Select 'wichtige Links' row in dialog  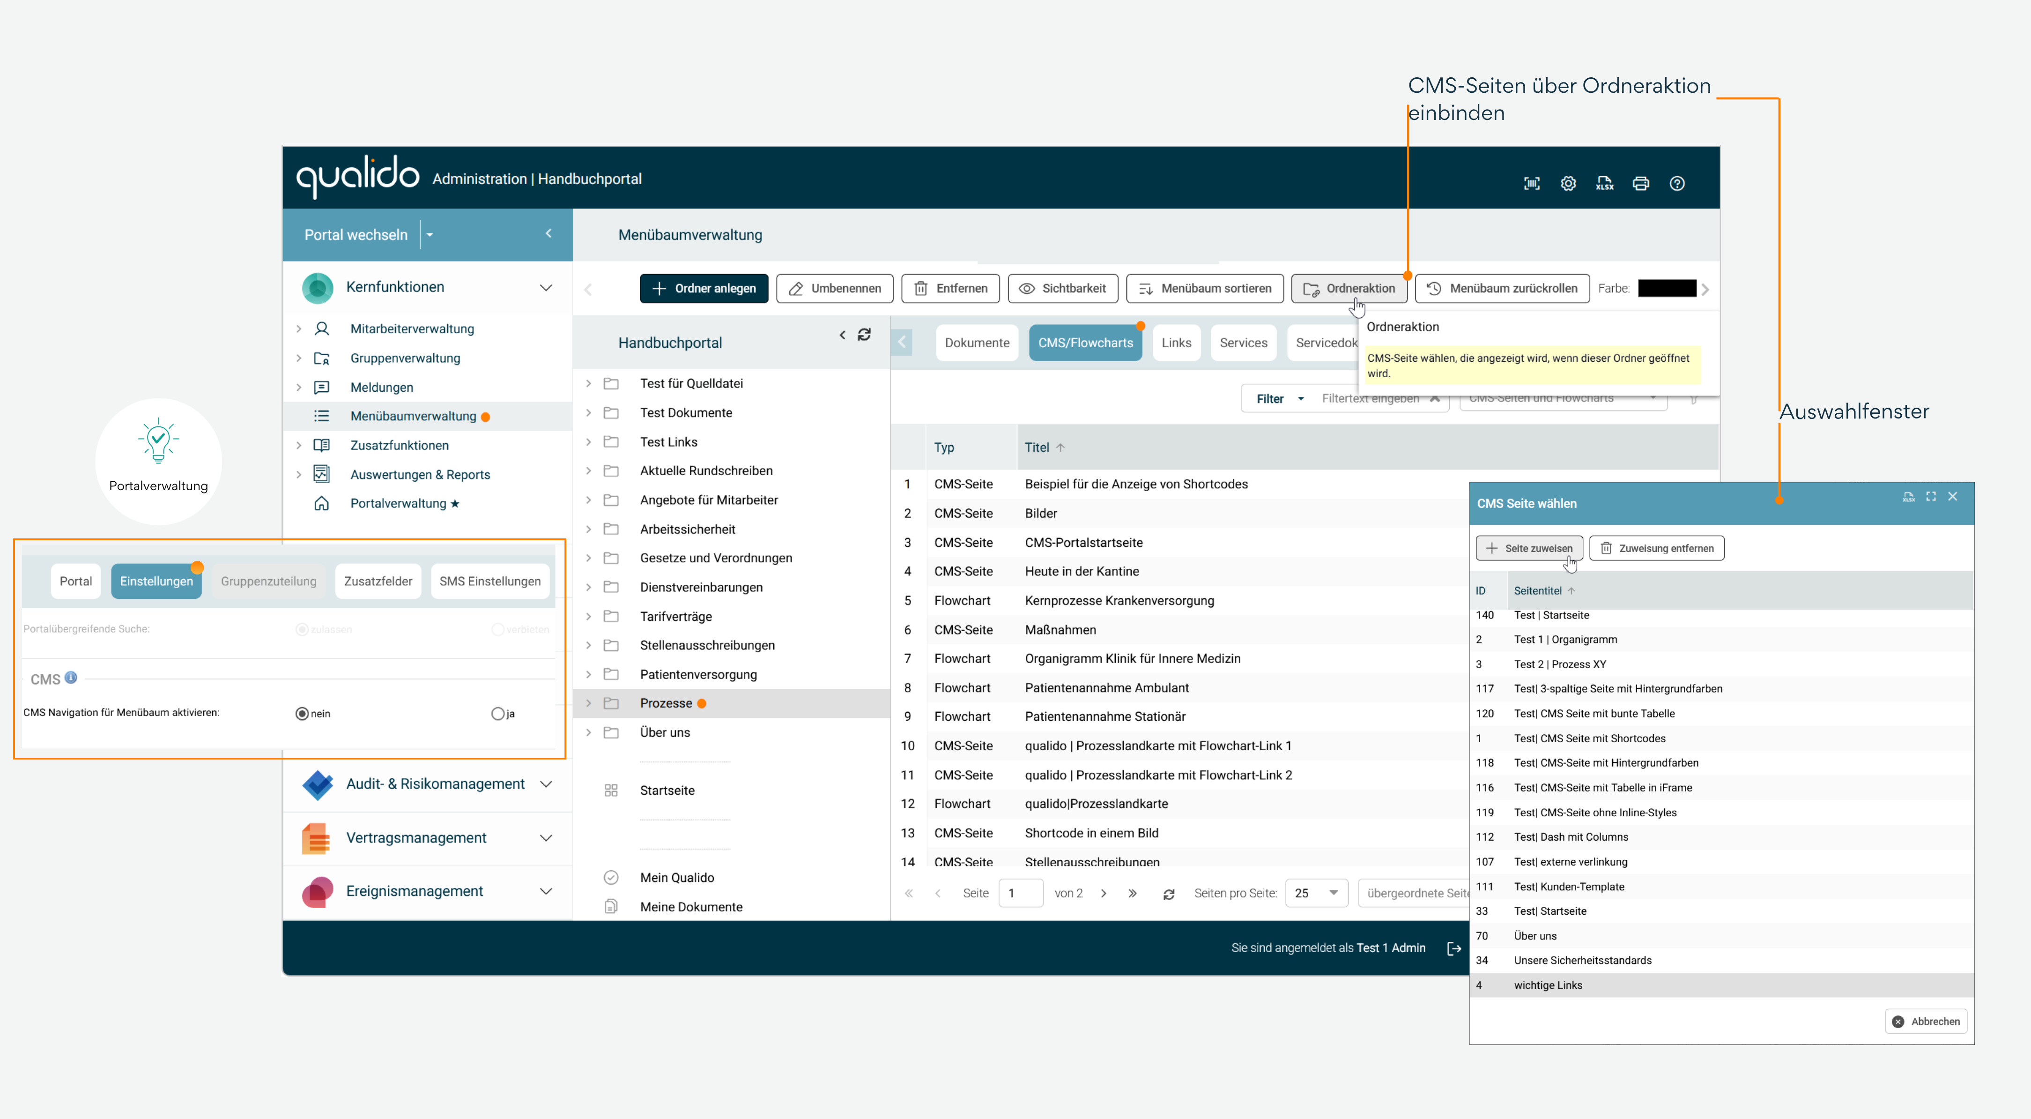click(x=1722, y=985)
